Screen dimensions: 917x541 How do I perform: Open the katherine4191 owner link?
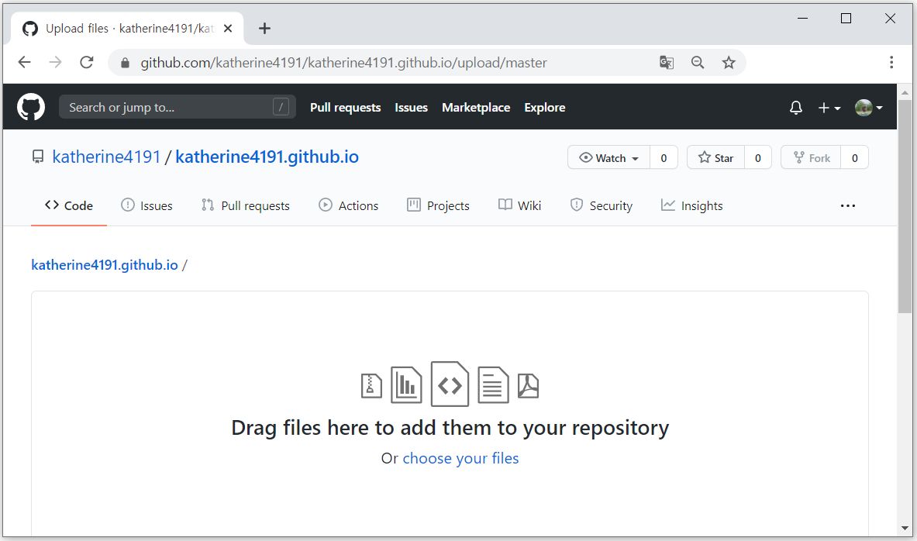[106, 157]
